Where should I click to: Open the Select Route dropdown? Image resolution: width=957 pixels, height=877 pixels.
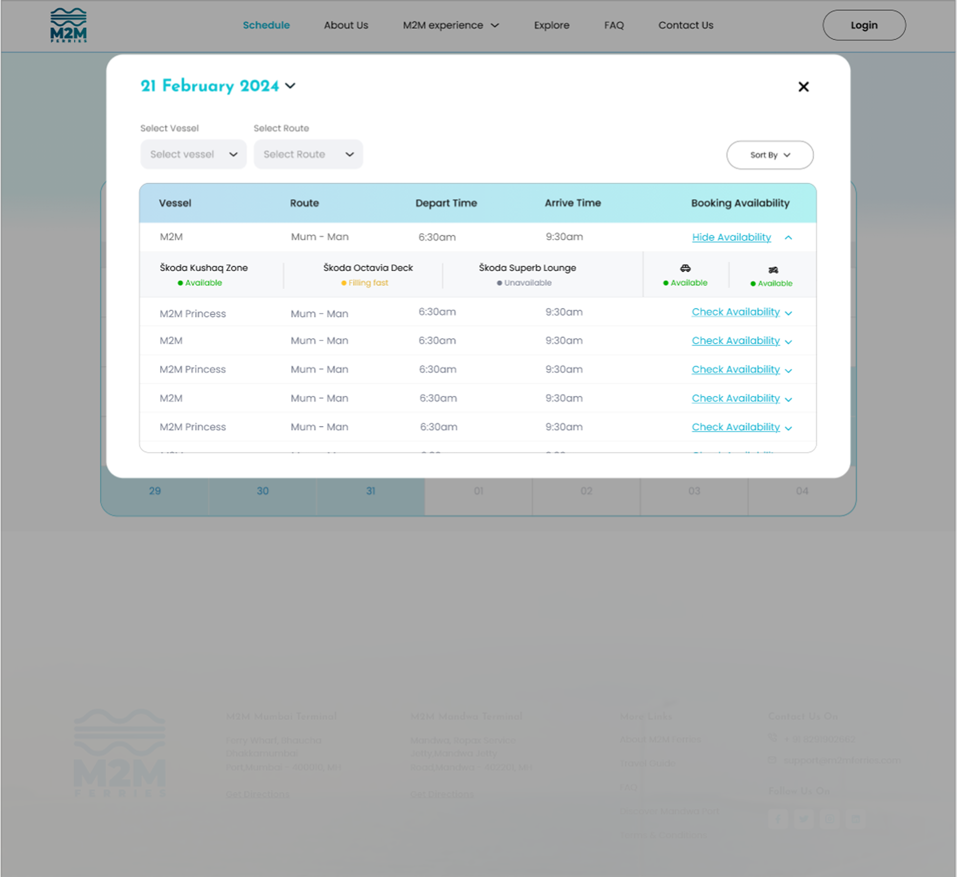308,154
